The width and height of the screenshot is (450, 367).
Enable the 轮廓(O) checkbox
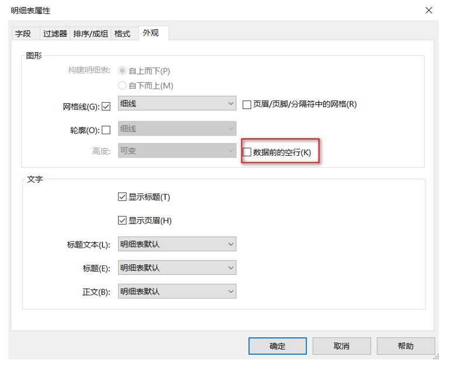coord(106,130)
